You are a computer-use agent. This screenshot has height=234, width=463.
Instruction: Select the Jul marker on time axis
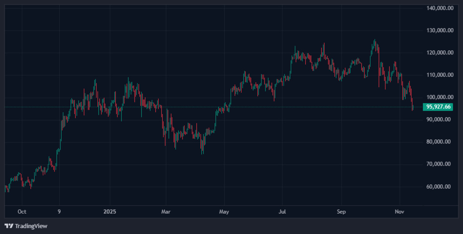(x=282, y=212)
